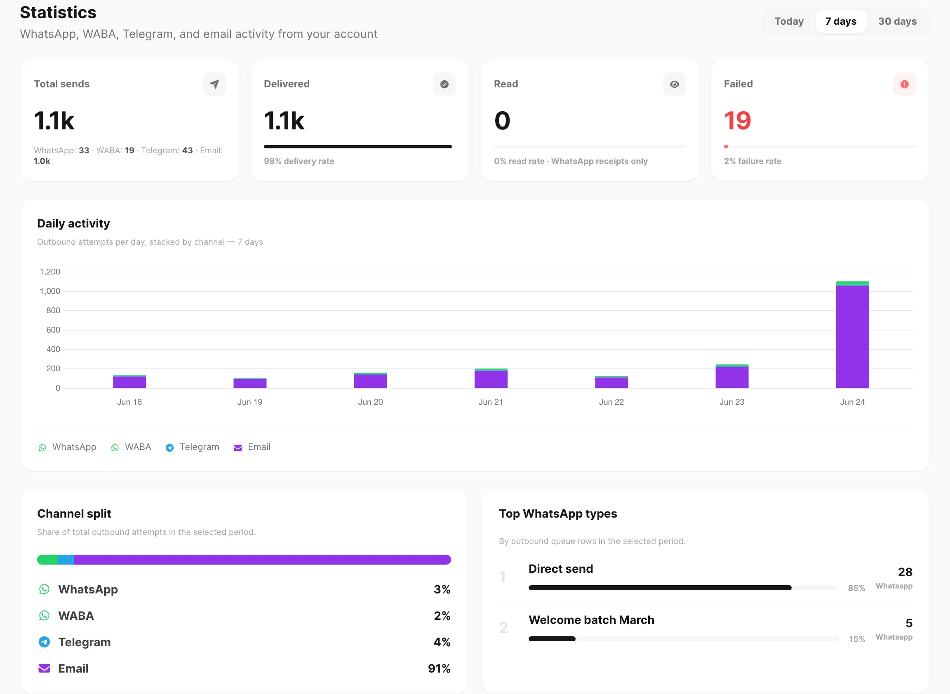Click the Jun 19 bar in the chart

coord(250,383)
